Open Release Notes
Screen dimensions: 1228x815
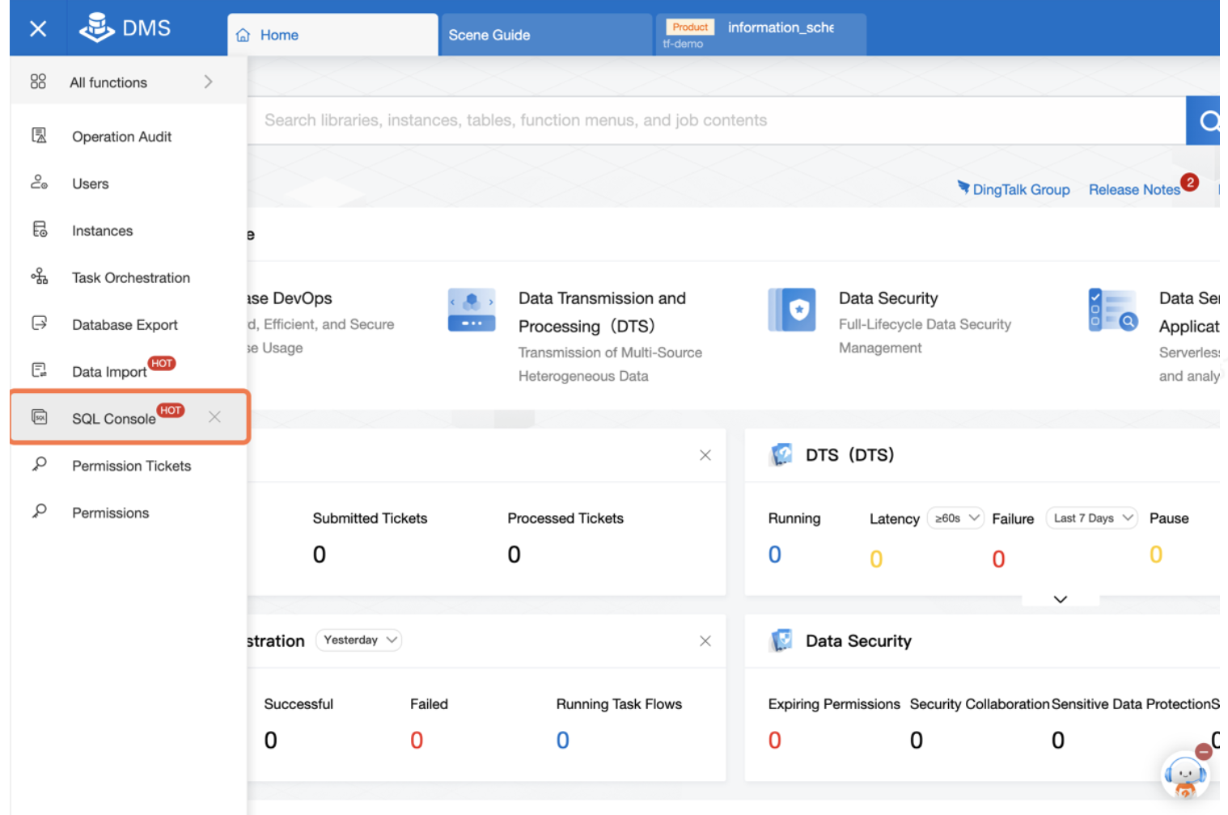[1134, 188]
